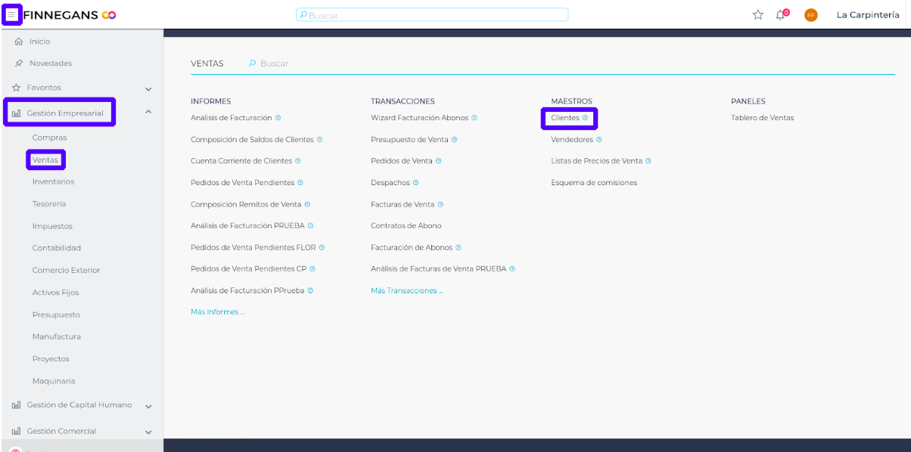Click the top Buscar search field
911x452 pixels.
[x=432, y=15]
